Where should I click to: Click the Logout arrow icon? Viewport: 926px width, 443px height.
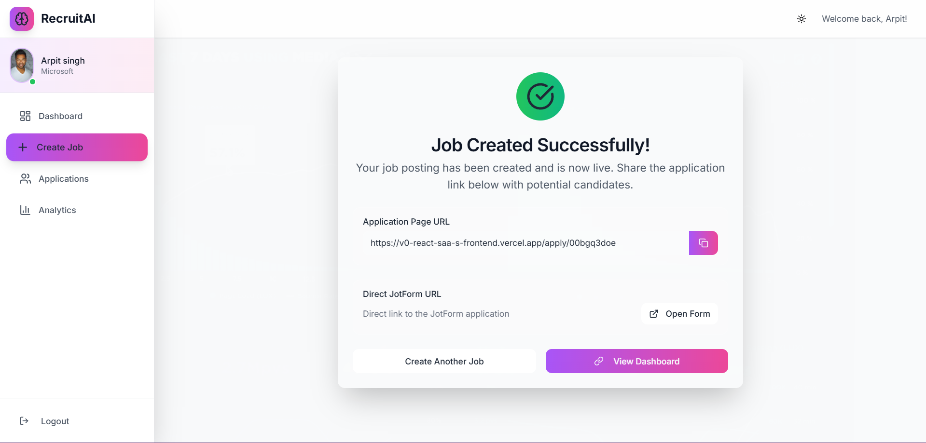(24, 421)
